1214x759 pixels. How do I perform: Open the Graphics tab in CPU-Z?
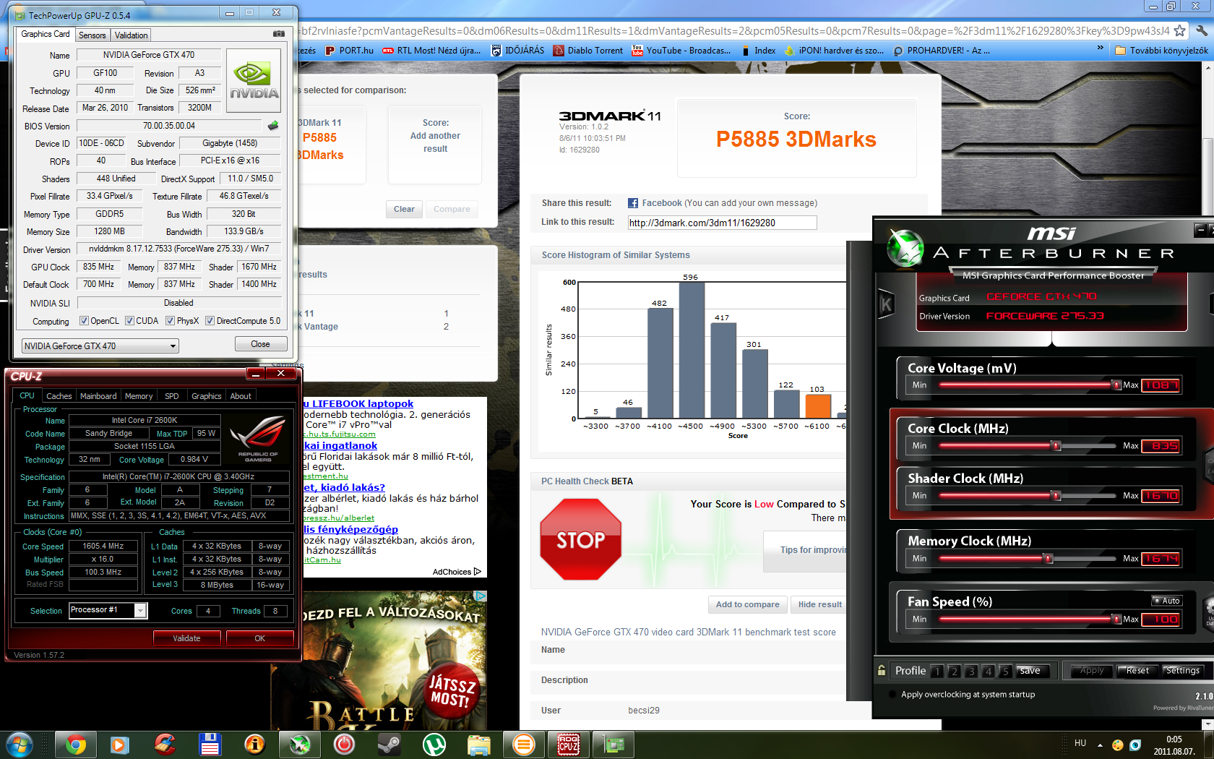[x=207, y=396]
